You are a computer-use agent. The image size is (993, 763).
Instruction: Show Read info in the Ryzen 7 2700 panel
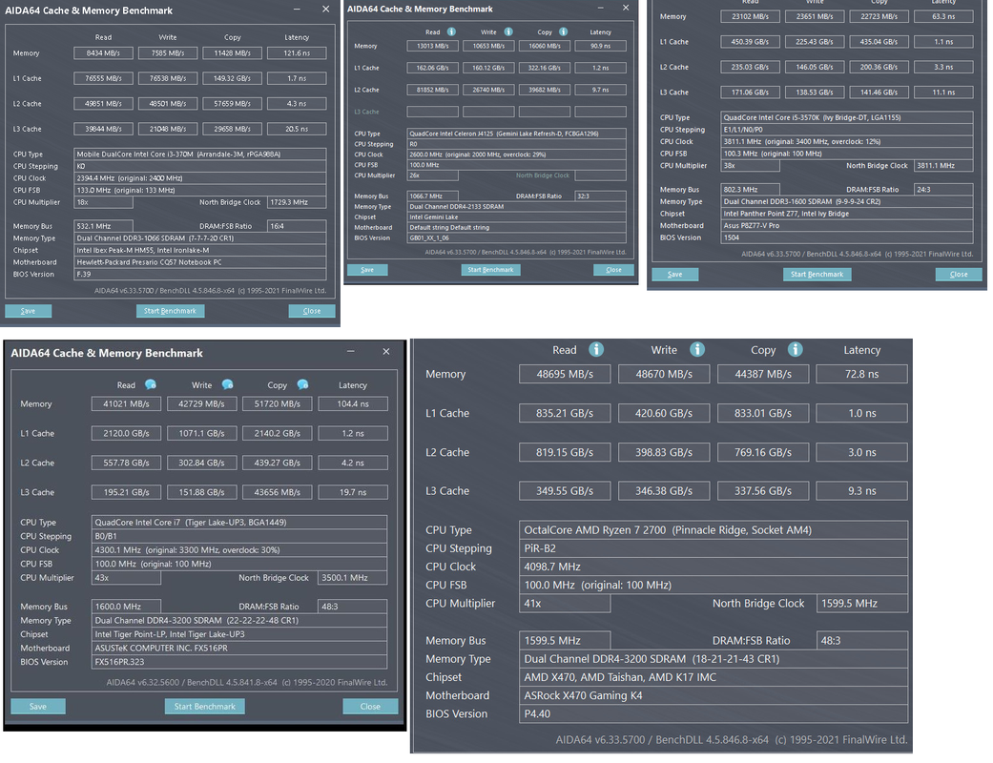(596, 349)
